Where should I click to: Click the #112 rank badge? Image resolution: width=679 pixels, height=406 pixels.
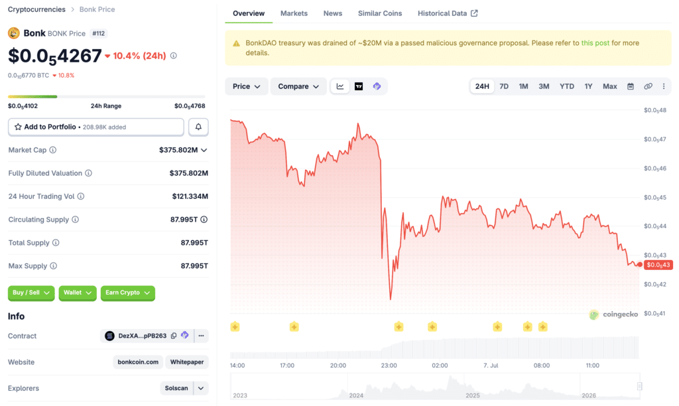tap(99, 33)
